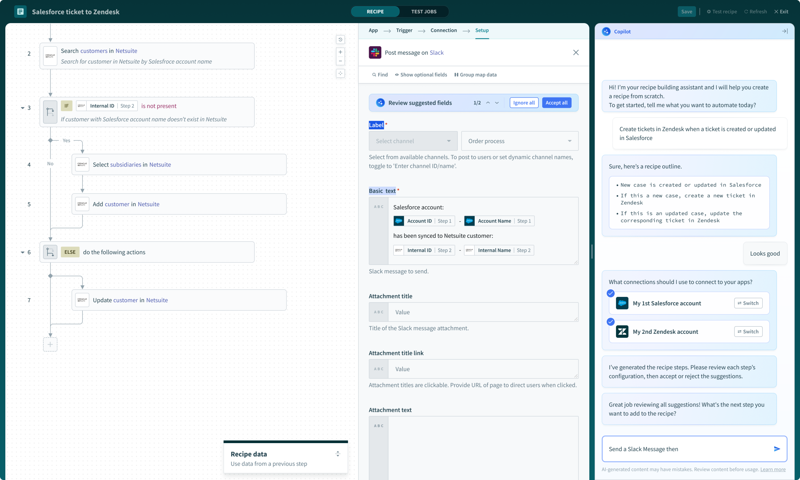Click the Slack app icon in setup header
Image resolution: width=800 pixels, height=480 pixels.
tap(375, 52)
